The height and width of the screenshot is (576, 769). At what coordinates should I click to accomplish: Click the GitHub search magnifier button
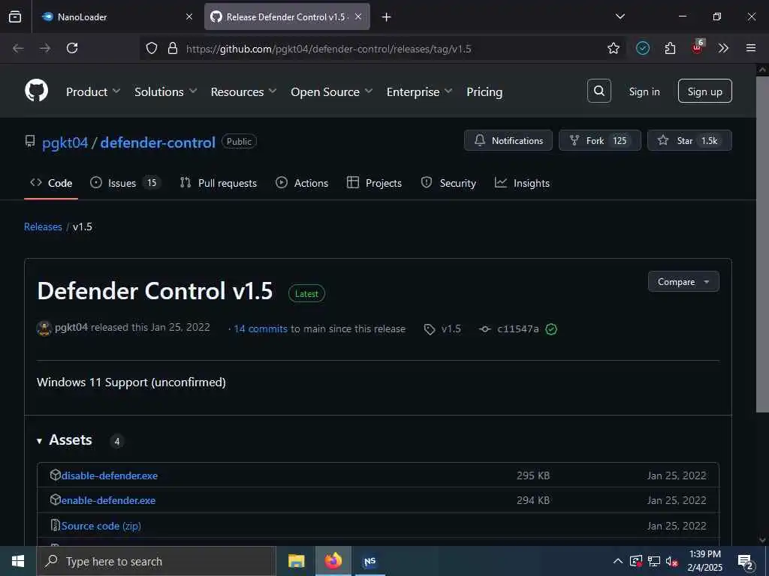pyautogui.click(x=599, y=91)
